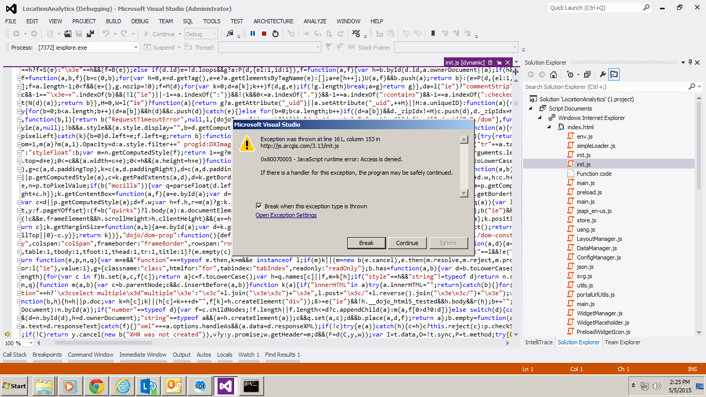Open Google Chrome from the taskbar

point(96,386)
